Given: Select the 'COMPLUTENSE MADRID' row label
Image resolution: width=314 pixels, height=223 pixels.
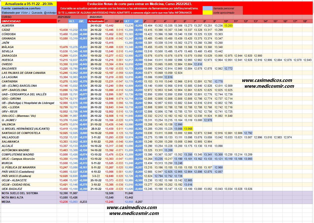Looking at the screenshot, I should tap(29, 154).
